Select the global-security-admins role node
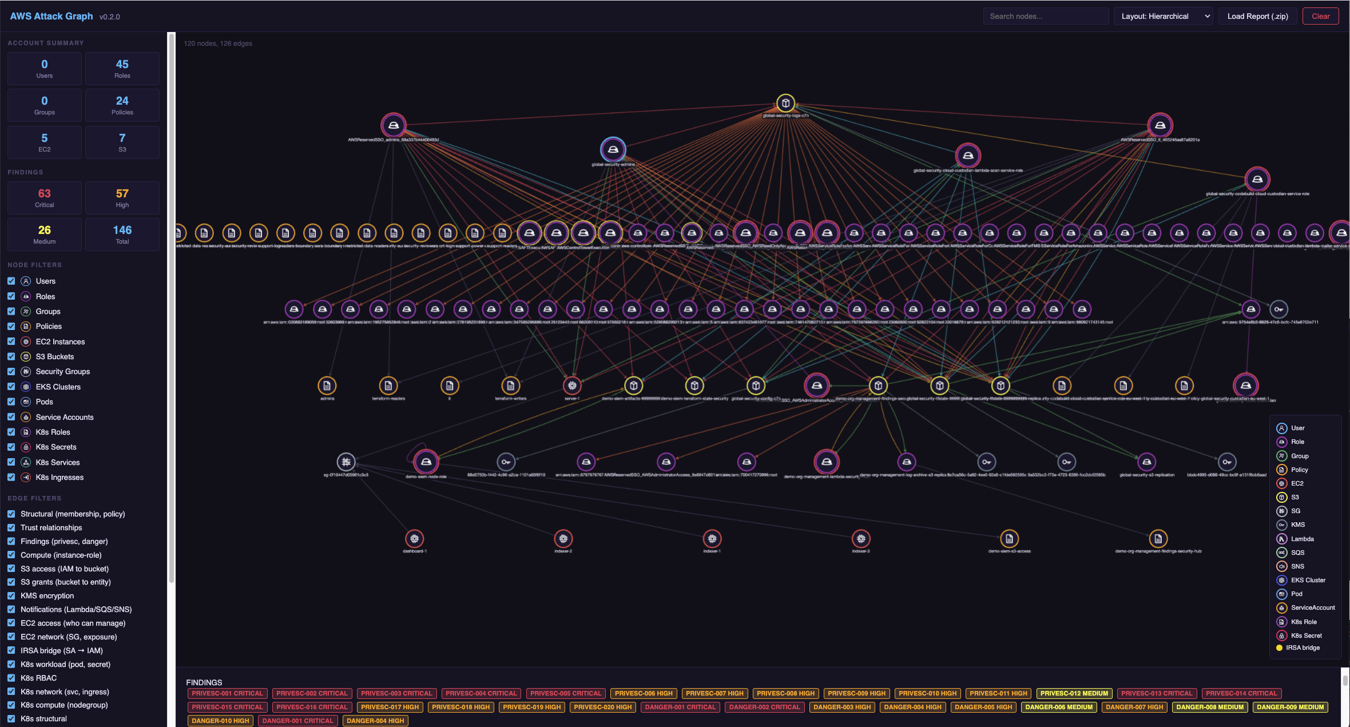1350x727 pixels. [x=613, y=150]
